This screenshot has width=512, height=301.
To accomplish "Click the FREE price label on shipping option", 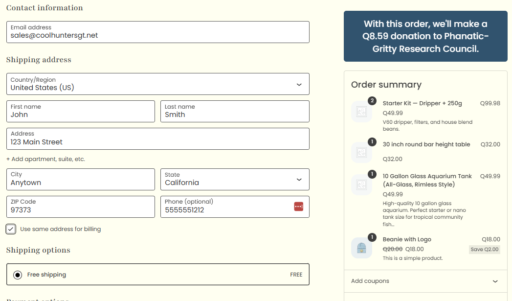I will pos(296,275).
